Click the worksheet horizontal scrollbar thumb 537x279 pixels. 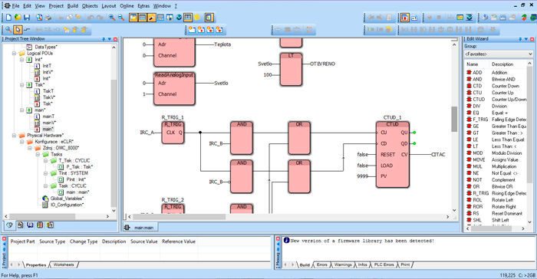pos(179,217)
